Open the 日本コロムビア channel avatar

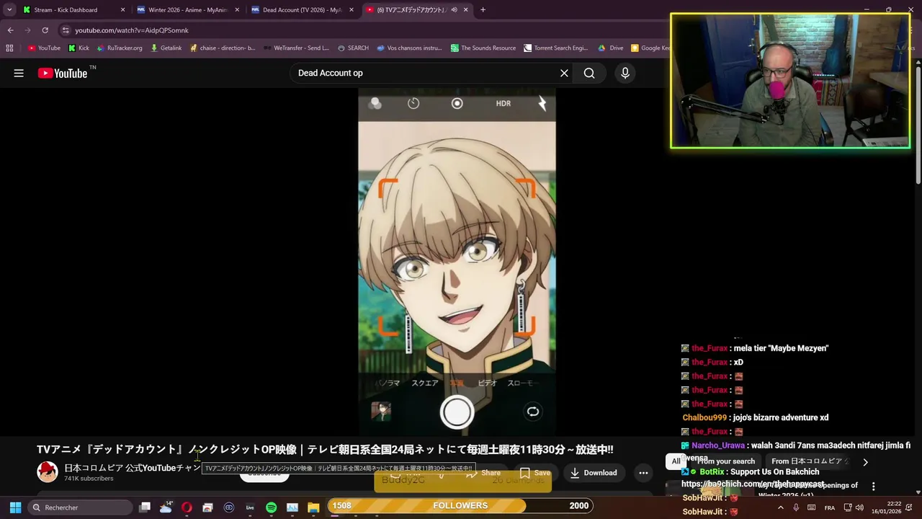48,472
